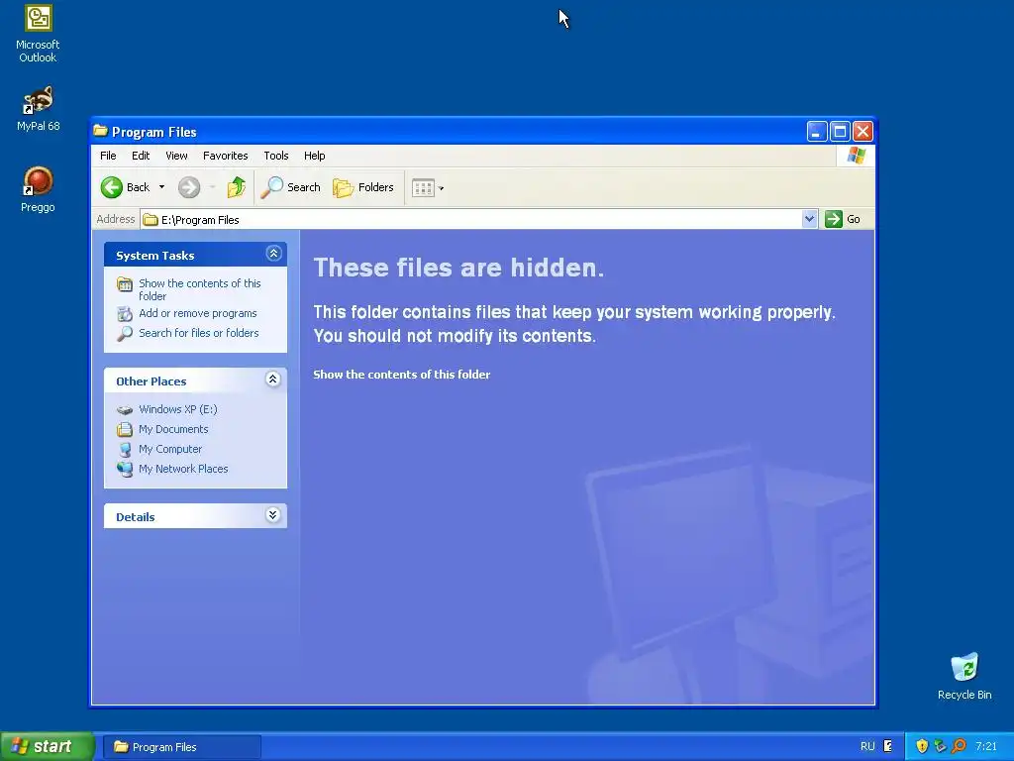Maximize the Program Files window
Image resolution: width=1014 pixels, height=761 pixels.
coord(840,132)
